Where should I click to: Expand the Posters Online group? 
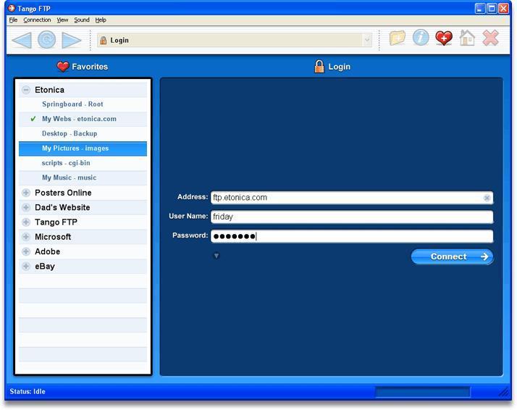click(x=26, y=193)
